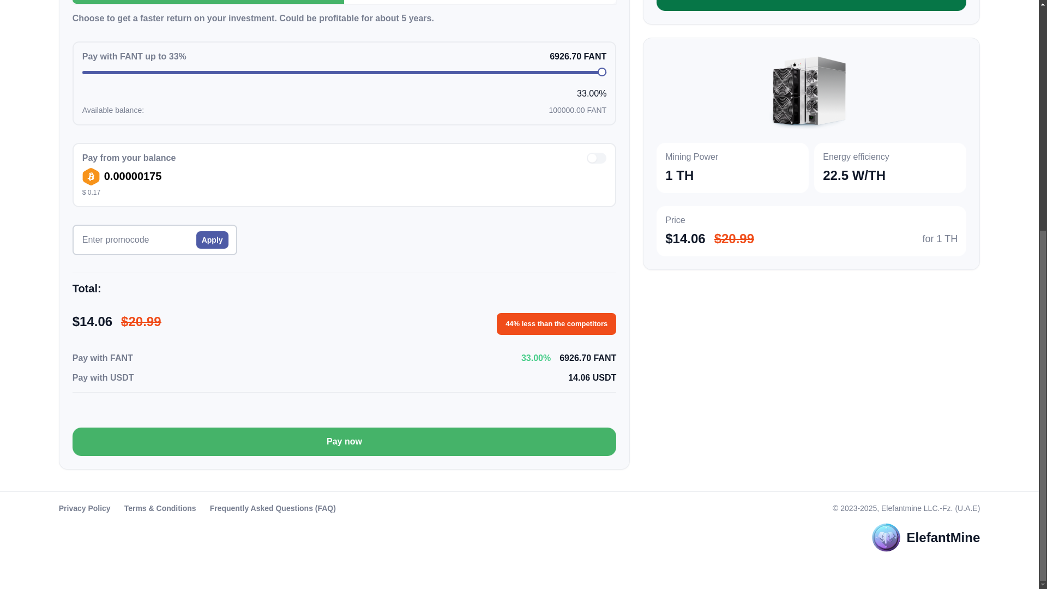Click the green button above the miner card
Screen dimensions: 1047x589
coord(811,5)
